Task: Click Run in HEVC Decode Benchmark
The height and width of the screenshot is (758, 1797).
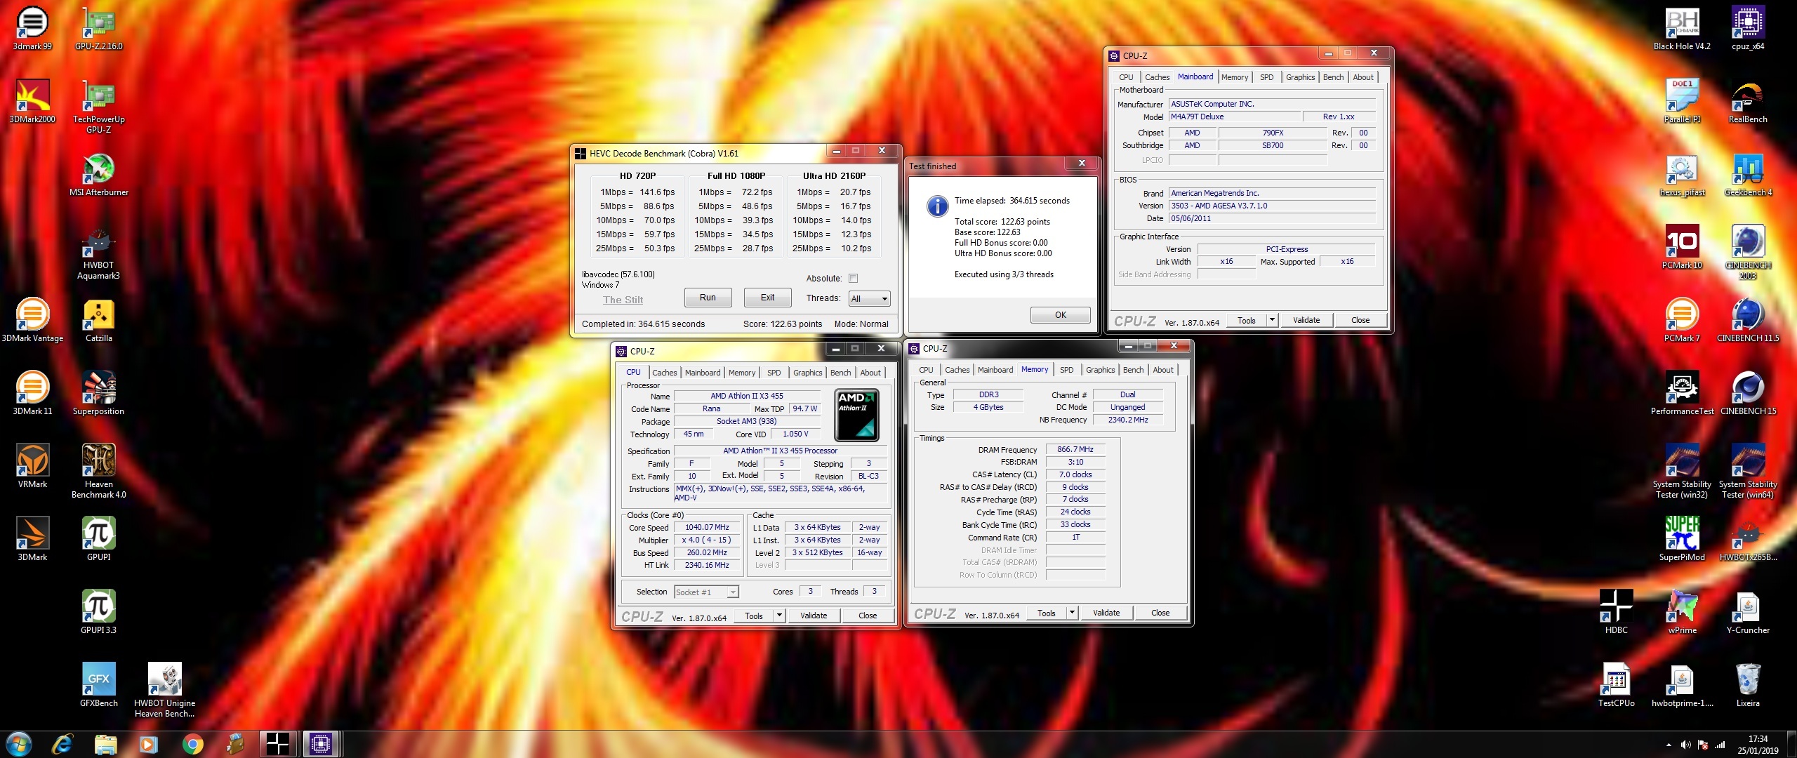Action: pos(708,298)
